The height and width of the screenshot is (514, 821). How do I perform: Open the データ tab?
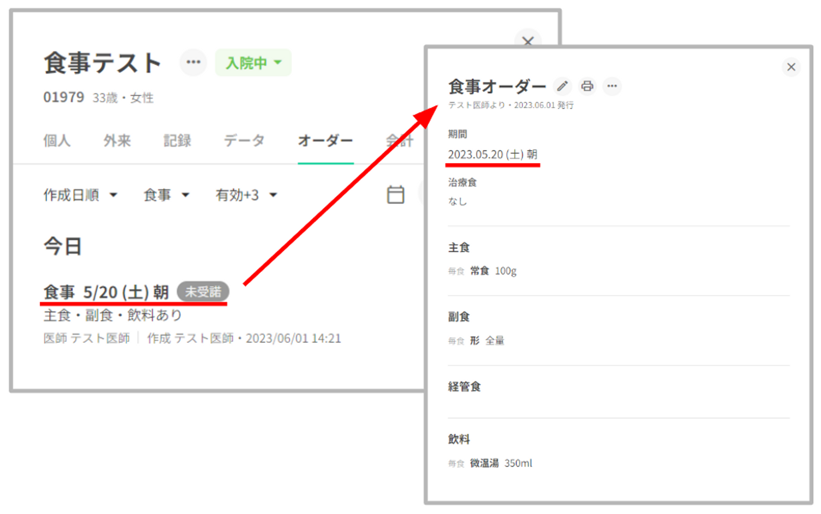point(244,141)
